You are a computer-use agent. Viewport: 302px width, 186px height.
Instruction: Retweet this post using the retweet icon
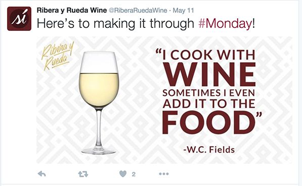point(83,174)
